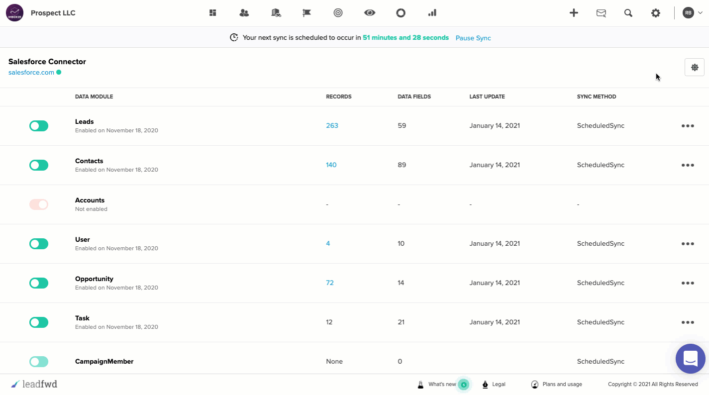Image resolution: width=709 pixels, height=395 pixels.
Task: Click the Copyright 2021 footer text
Action: 653,384
